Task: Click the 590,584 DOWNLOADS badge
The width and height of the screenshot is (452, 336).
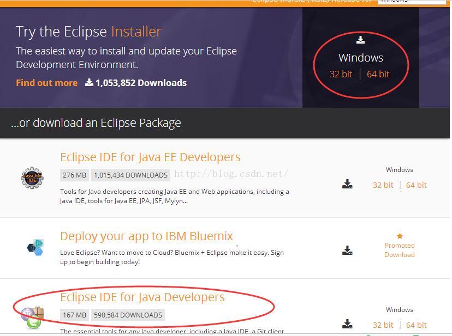Action: [128, 315]
